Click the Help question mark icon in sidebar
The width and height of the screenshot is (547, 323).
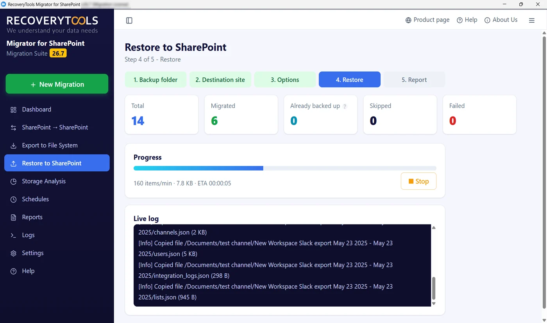[13, 271]
